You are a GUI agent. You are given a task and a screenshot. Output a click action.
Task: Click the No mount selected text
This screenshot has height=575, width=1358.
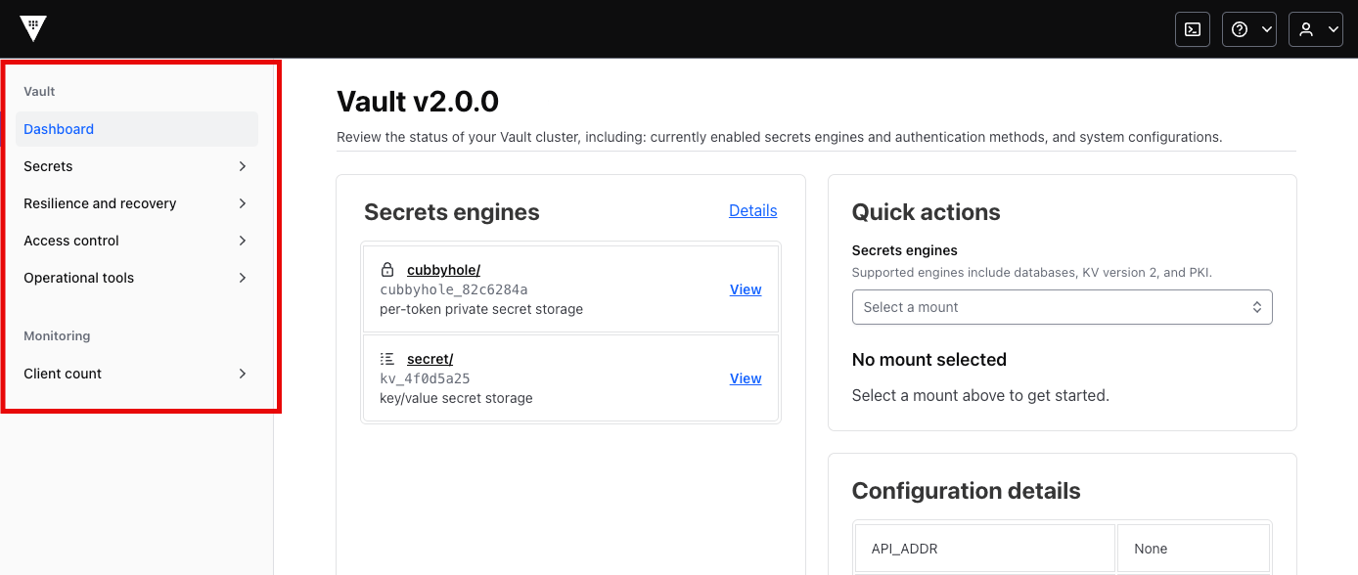[929, 360]
